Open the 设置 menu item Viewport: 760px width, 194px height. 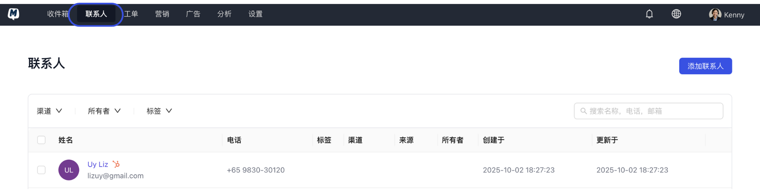(x=255, y=14)
